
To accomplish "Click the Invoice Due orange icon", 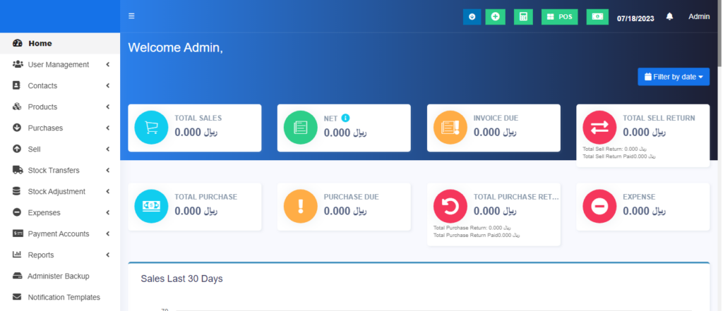I will 450,128.
